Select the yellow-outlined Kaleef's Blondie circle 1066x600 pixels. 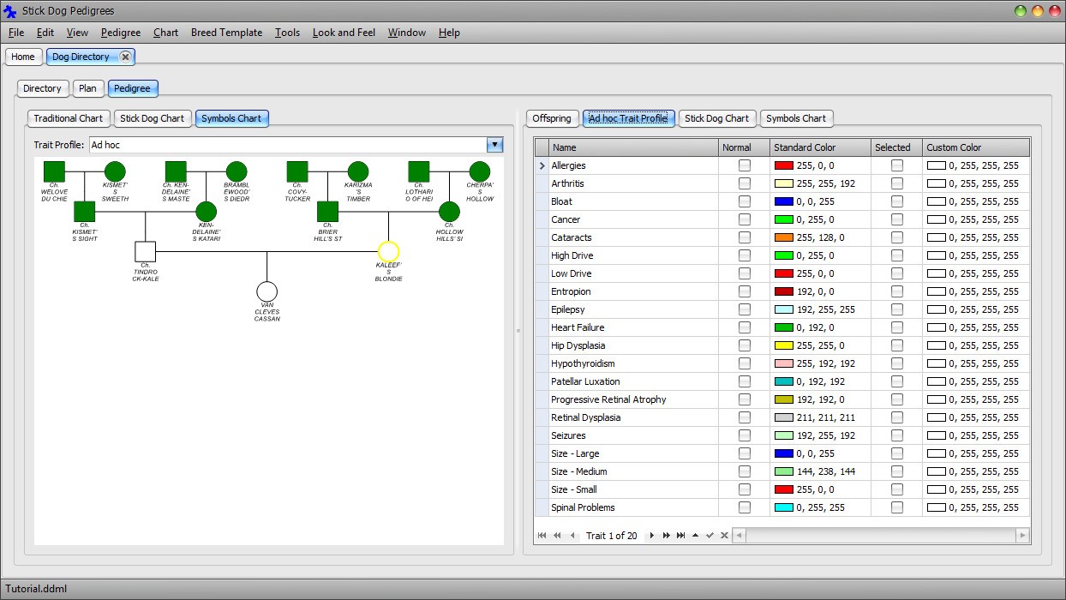pos(388,251)
